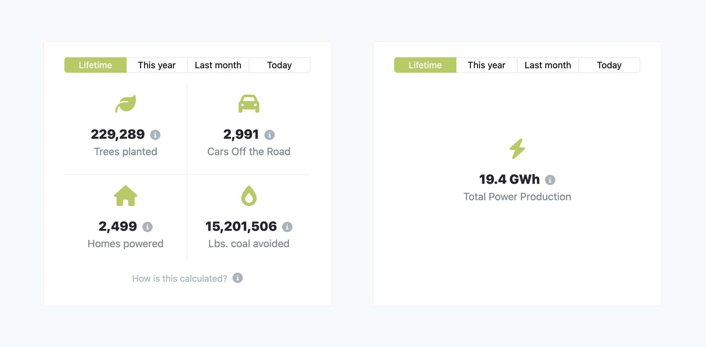The image size is (706, 347).
Task: Click the green leaf icon
Action: (126, 104)
